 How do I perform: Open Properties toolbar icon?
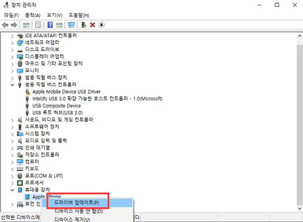(38, 25)
